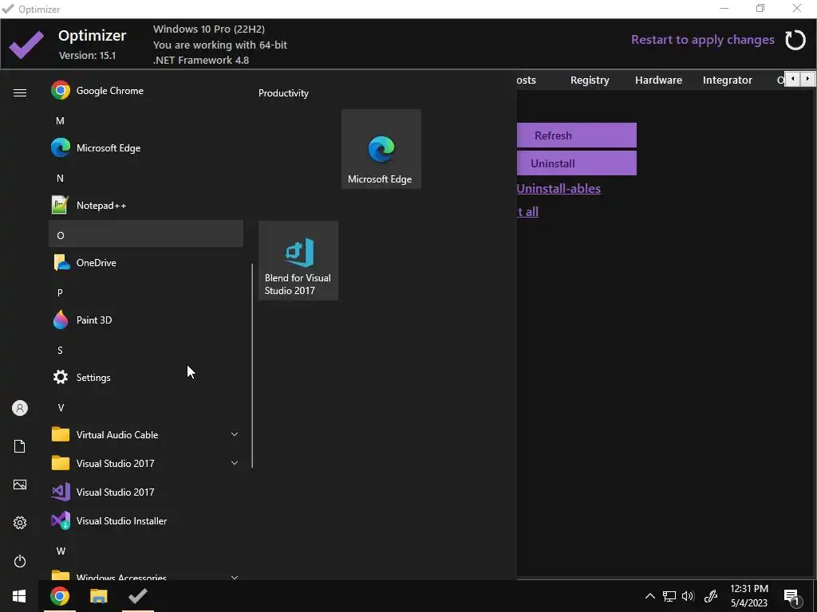Viewport: 817px width, 612px height.
Task: Switch to the Registry tab
Action: pos(590,80)
